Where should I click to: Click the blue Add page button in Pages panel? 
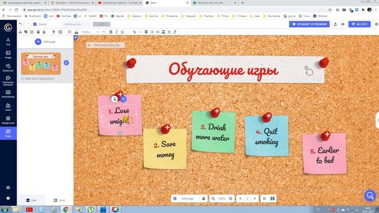click(x=38, y=42)
